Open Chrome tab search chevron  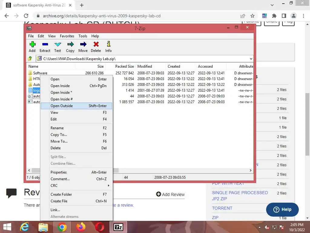[272, 5]
